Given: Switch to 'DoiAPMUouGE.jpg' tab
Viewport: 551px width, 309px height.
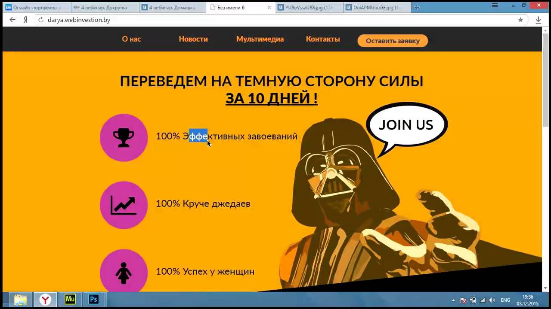Looking at the screenshot, I should (377, 7).
